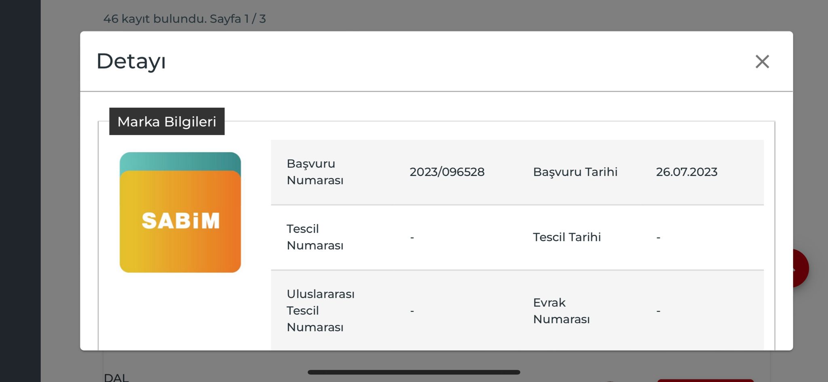The height and width of the screenshot is (382, 828).
Task: Click the Evrak Numarası label
Action: (x=561, y=311)
